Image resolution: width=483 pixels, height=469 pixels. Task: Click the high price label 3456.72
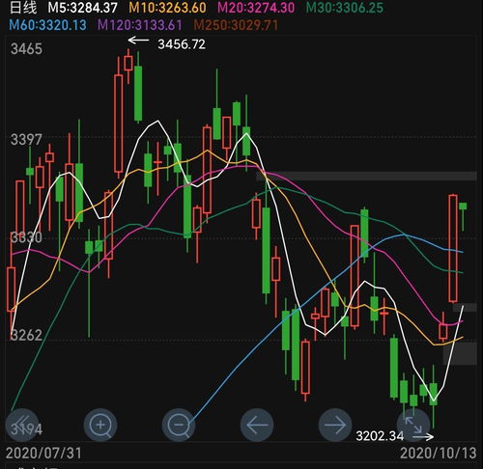(182, 44)
